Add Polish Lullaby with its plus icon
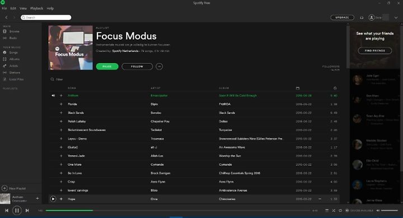Viewport: 403px width, 218px height. point(61,121)
